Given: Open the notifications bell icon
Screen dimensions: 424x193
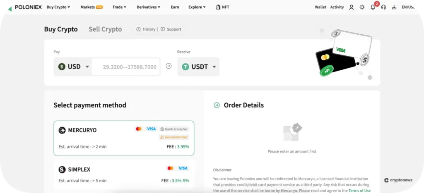Looking at the screenshot, I should 373,7.
